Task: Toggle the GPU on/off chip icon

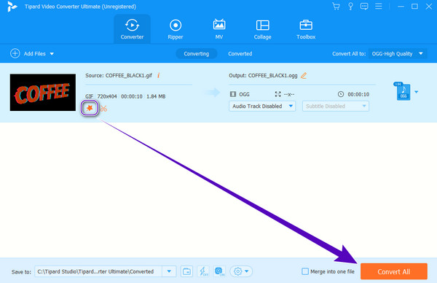Action: click(220, 271)
